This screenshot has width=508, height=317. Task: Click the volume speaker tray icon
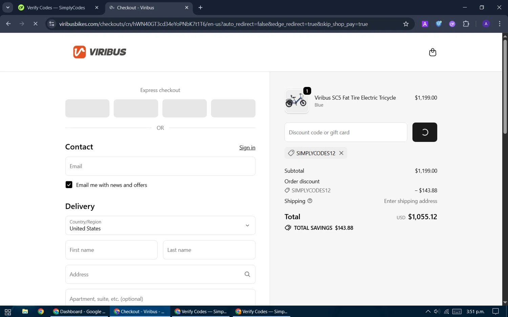[437, 312]
